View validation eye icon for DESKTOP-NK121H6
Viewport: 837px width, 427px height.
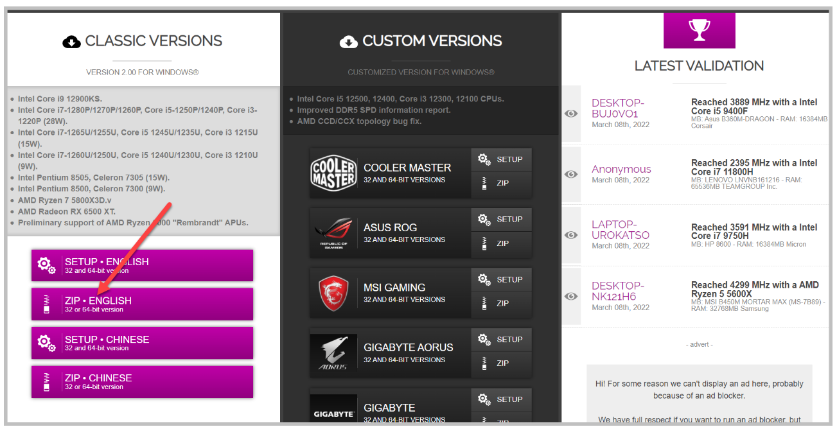click(x=571, y=296)
